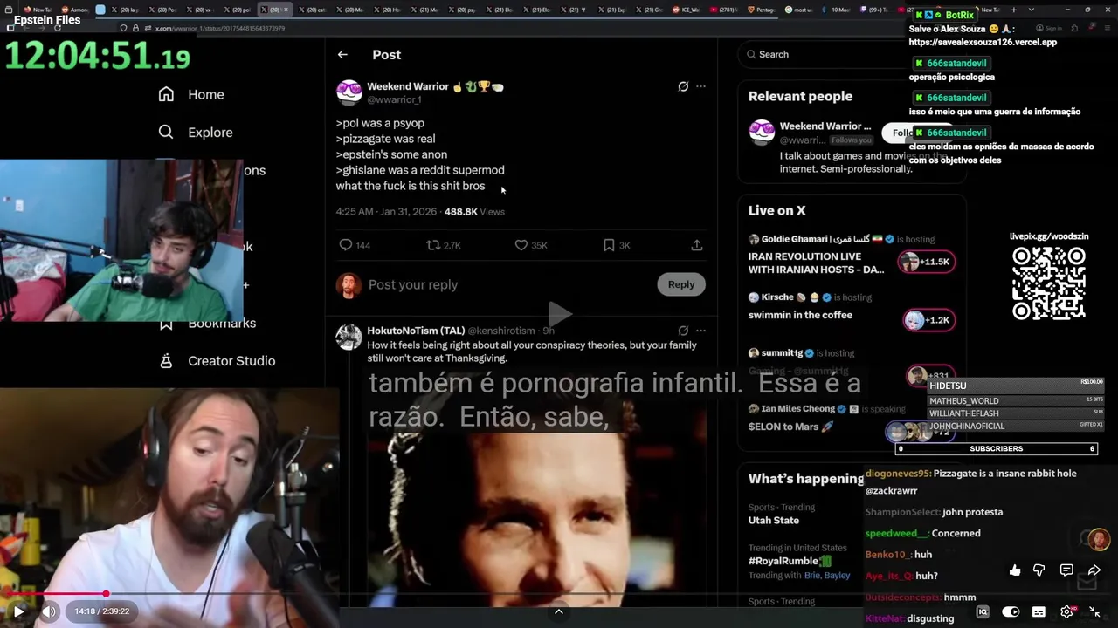
Task: Open the Utah State trending topic
Action: coord(774,521)
